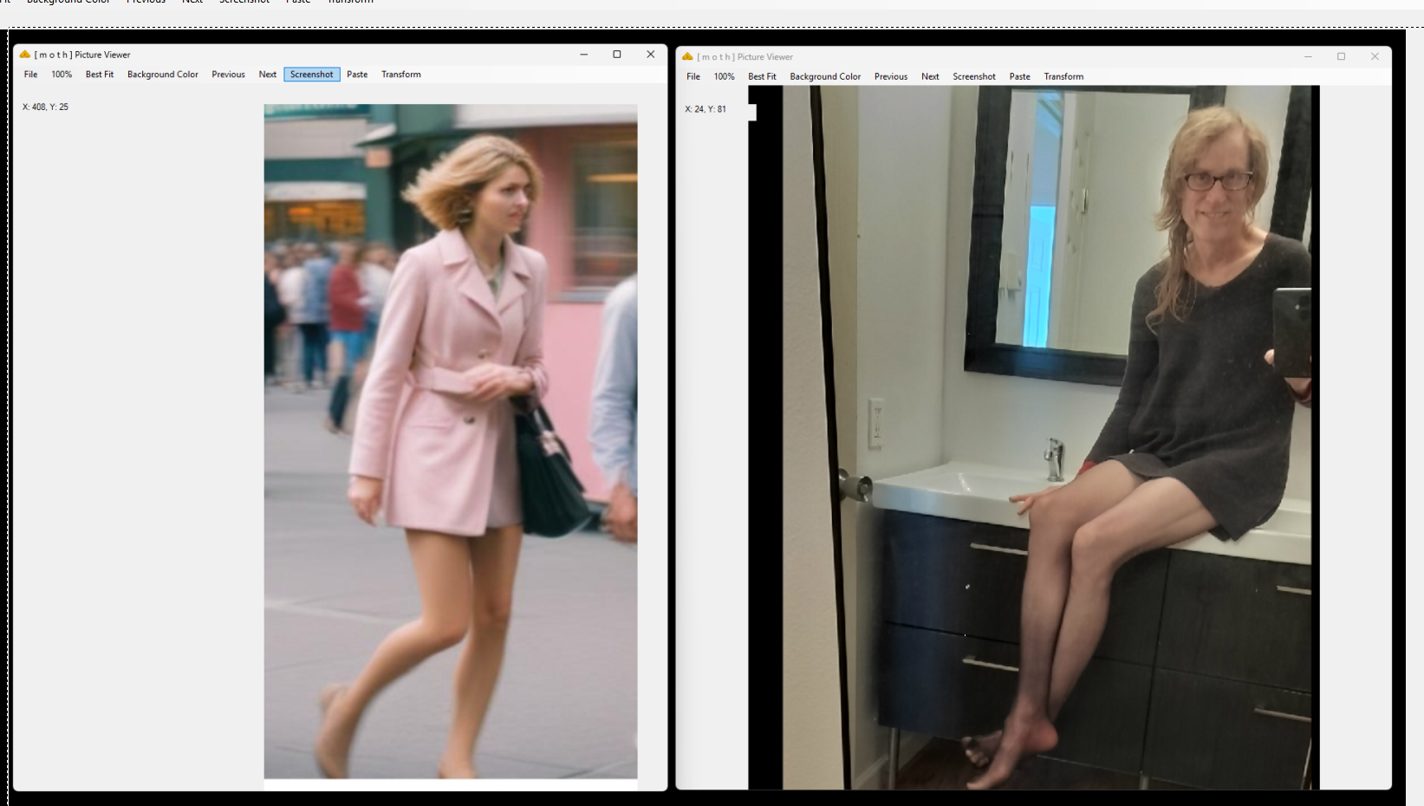Open the File menu in left viewer
Viewport: 1424px width, 806px height.
30,75
